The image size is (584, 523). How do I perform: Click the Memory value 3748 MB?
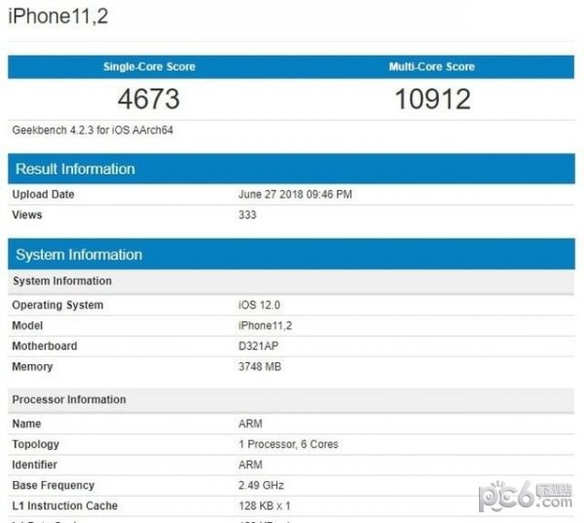click(260, 366)
